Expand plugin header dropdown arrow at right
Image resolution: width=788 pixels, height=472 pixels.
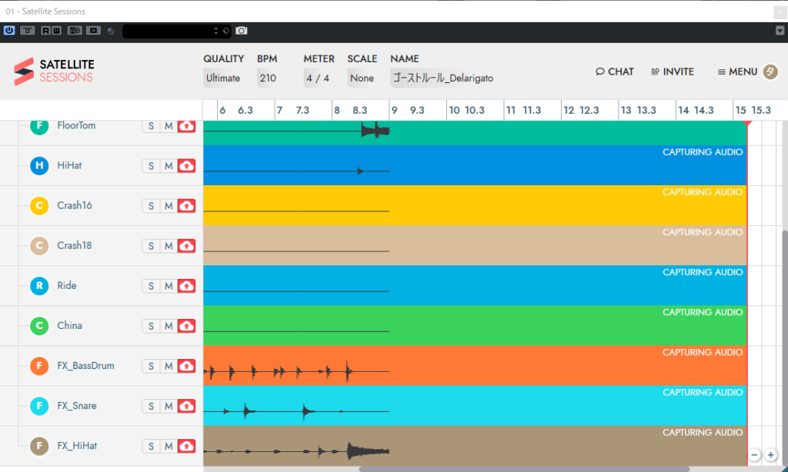(x=780, y=31)
